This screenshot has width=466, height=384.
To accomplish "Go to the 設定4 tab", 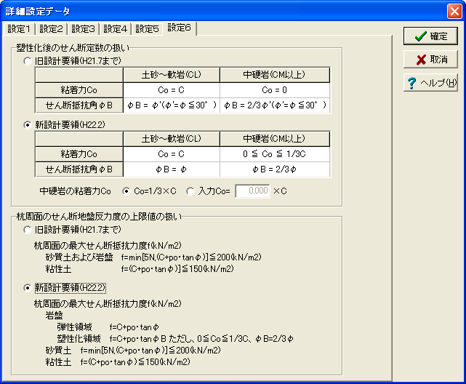I will pos(116,29).
